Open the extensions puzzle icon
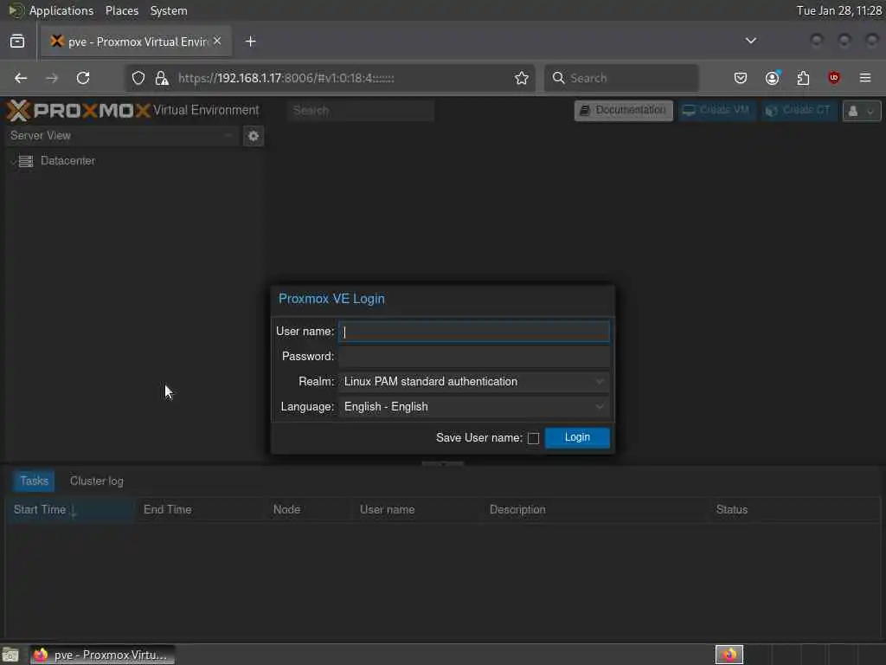886x665 pixels. [x=803, y=78]
